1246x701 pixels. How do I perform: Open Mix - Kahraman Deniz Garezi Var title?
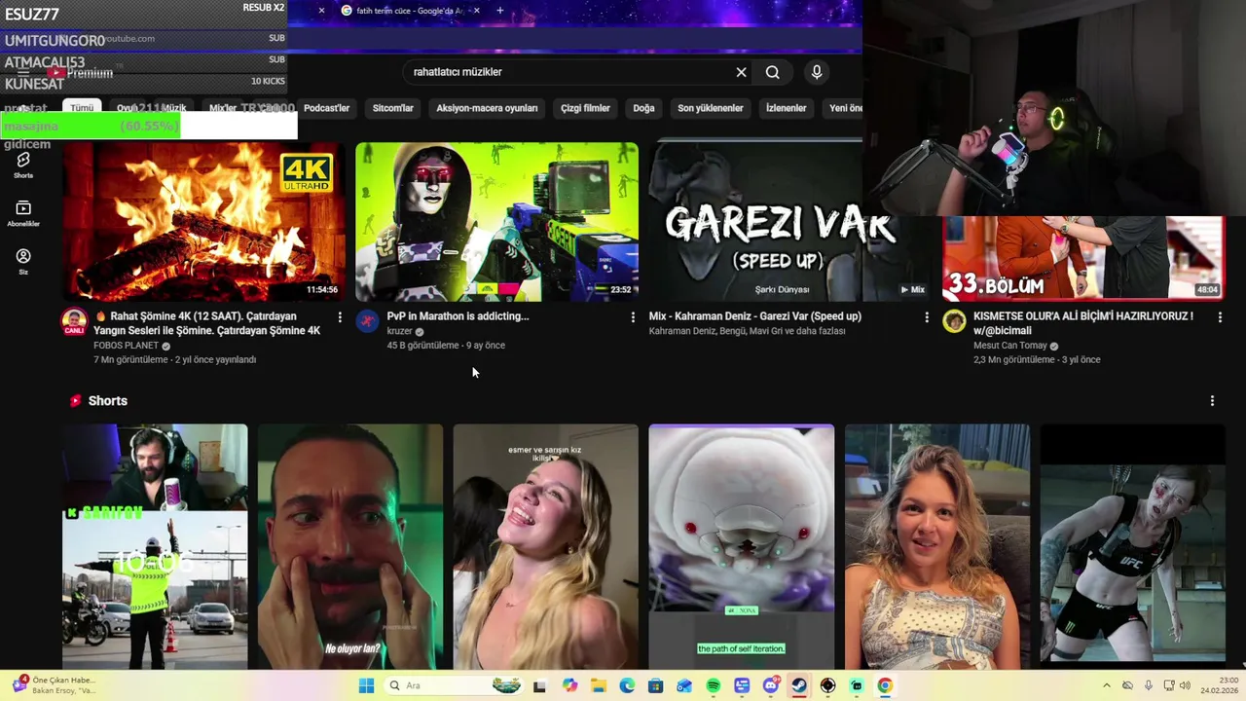pos(755,316)
